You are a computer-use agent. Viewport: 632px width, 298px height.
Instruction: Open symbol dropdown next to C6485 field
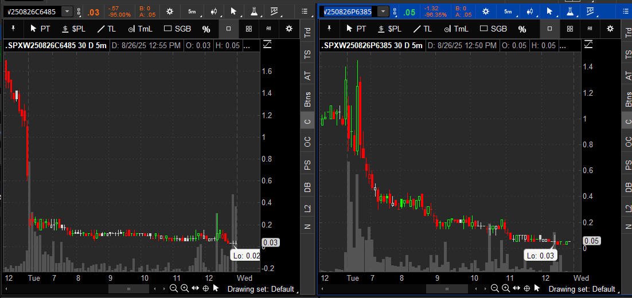(x=67, y=11)
